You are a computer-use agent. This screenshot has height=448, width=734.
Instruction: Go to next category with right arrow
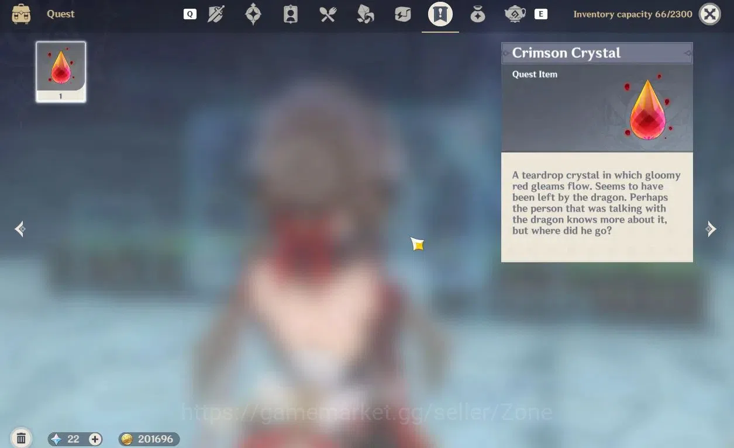pyautogui.click(x=711, y=229)
